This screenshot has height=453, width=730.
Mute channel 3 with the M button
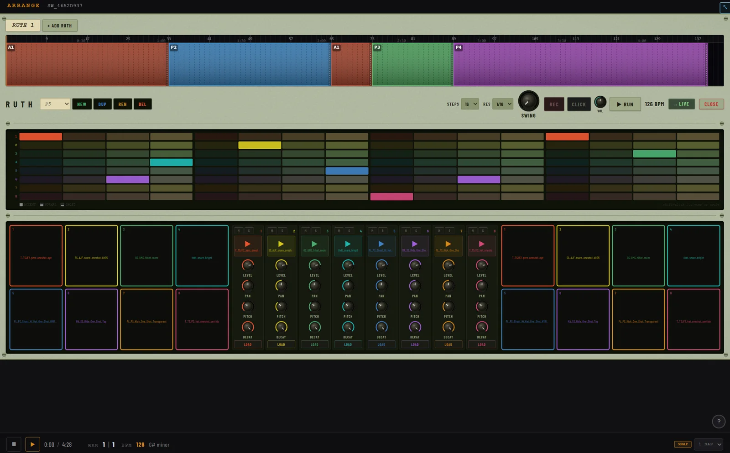coord(305,231)
